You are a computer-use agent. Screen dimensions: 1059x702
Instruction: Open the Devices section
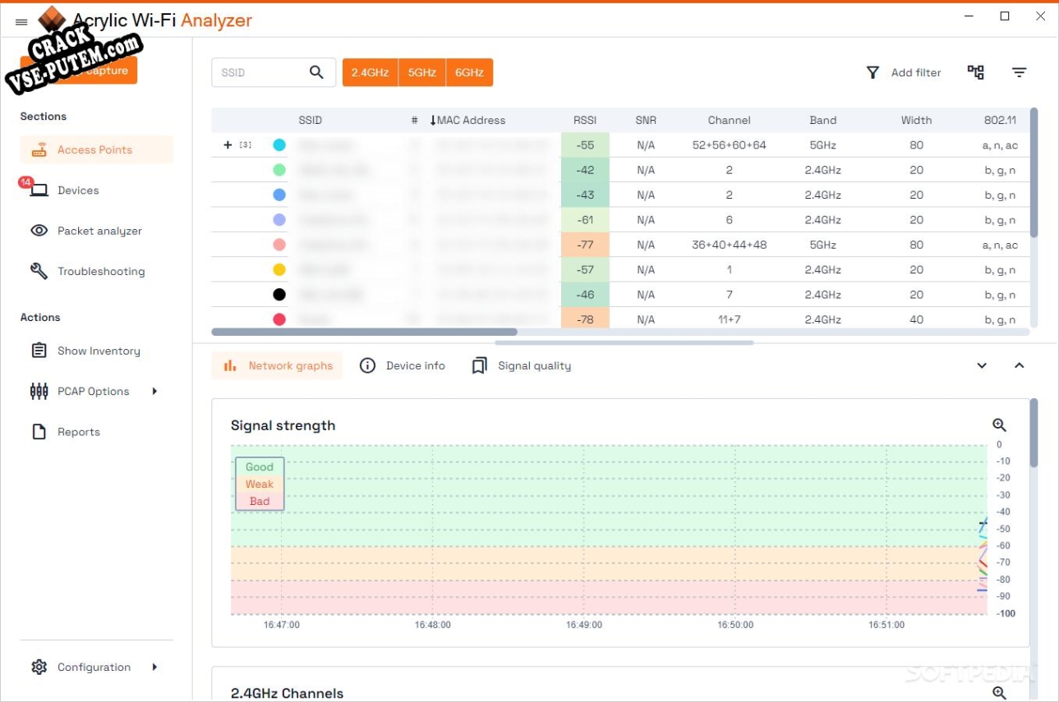65,190
